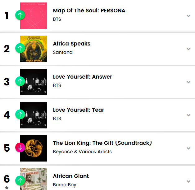Click the small star under rank 6
This screenshot has height=190, width=195.
click(x=7, y=188)
